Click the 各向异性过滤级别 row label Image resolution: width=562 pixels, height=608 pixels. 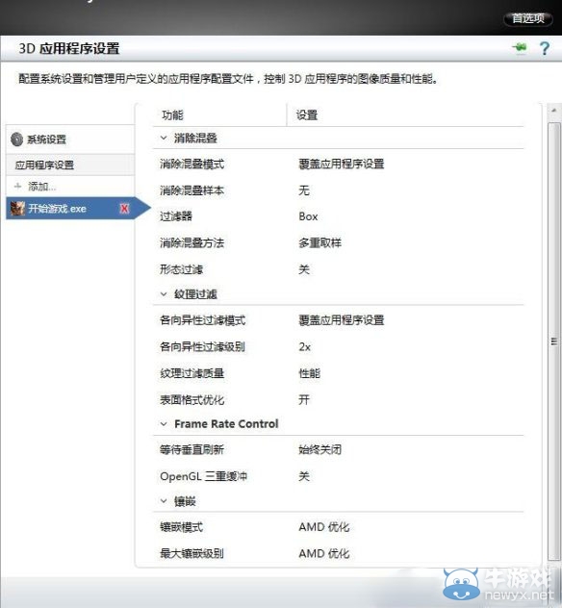pyautogui.click(x=202, y=346)
